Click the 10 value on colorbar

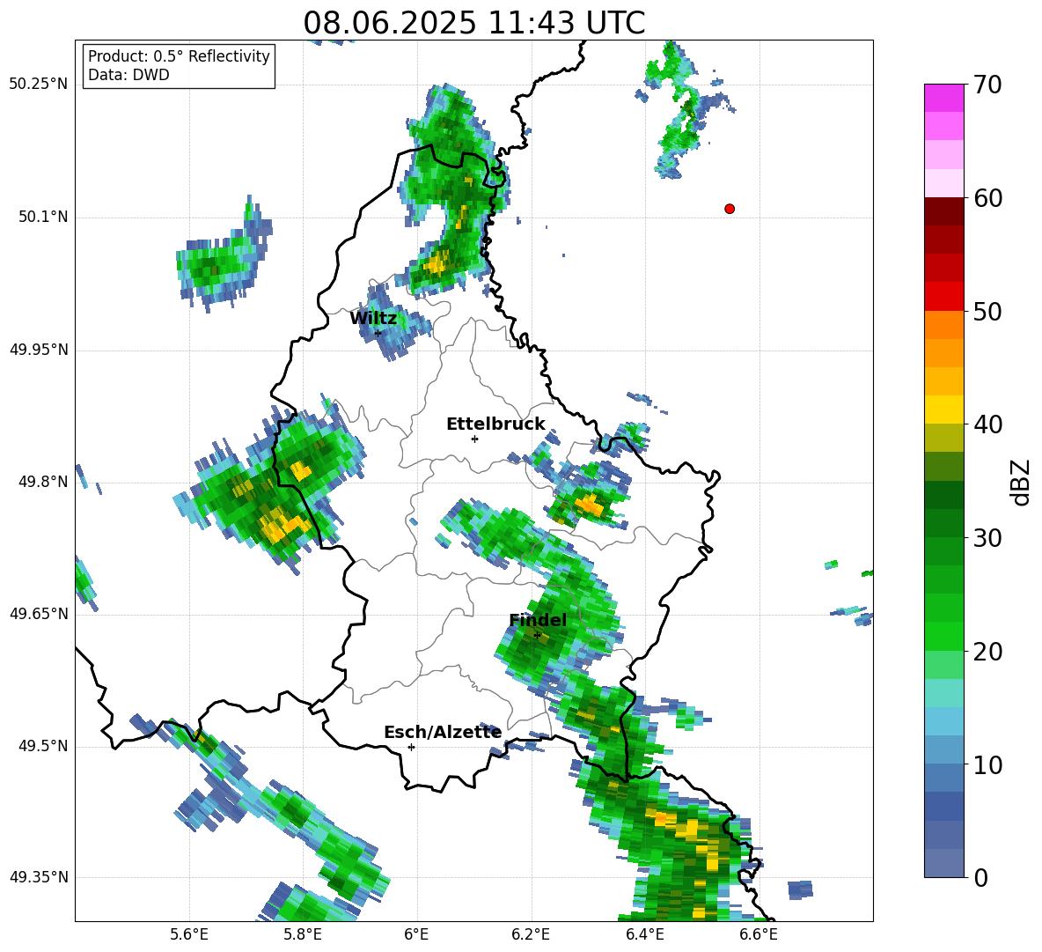click(987, 765)
